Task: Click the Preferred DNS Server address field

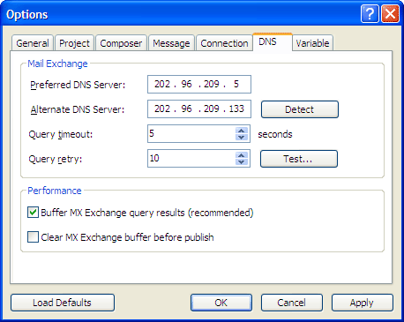Action: (x=199, y=85)
